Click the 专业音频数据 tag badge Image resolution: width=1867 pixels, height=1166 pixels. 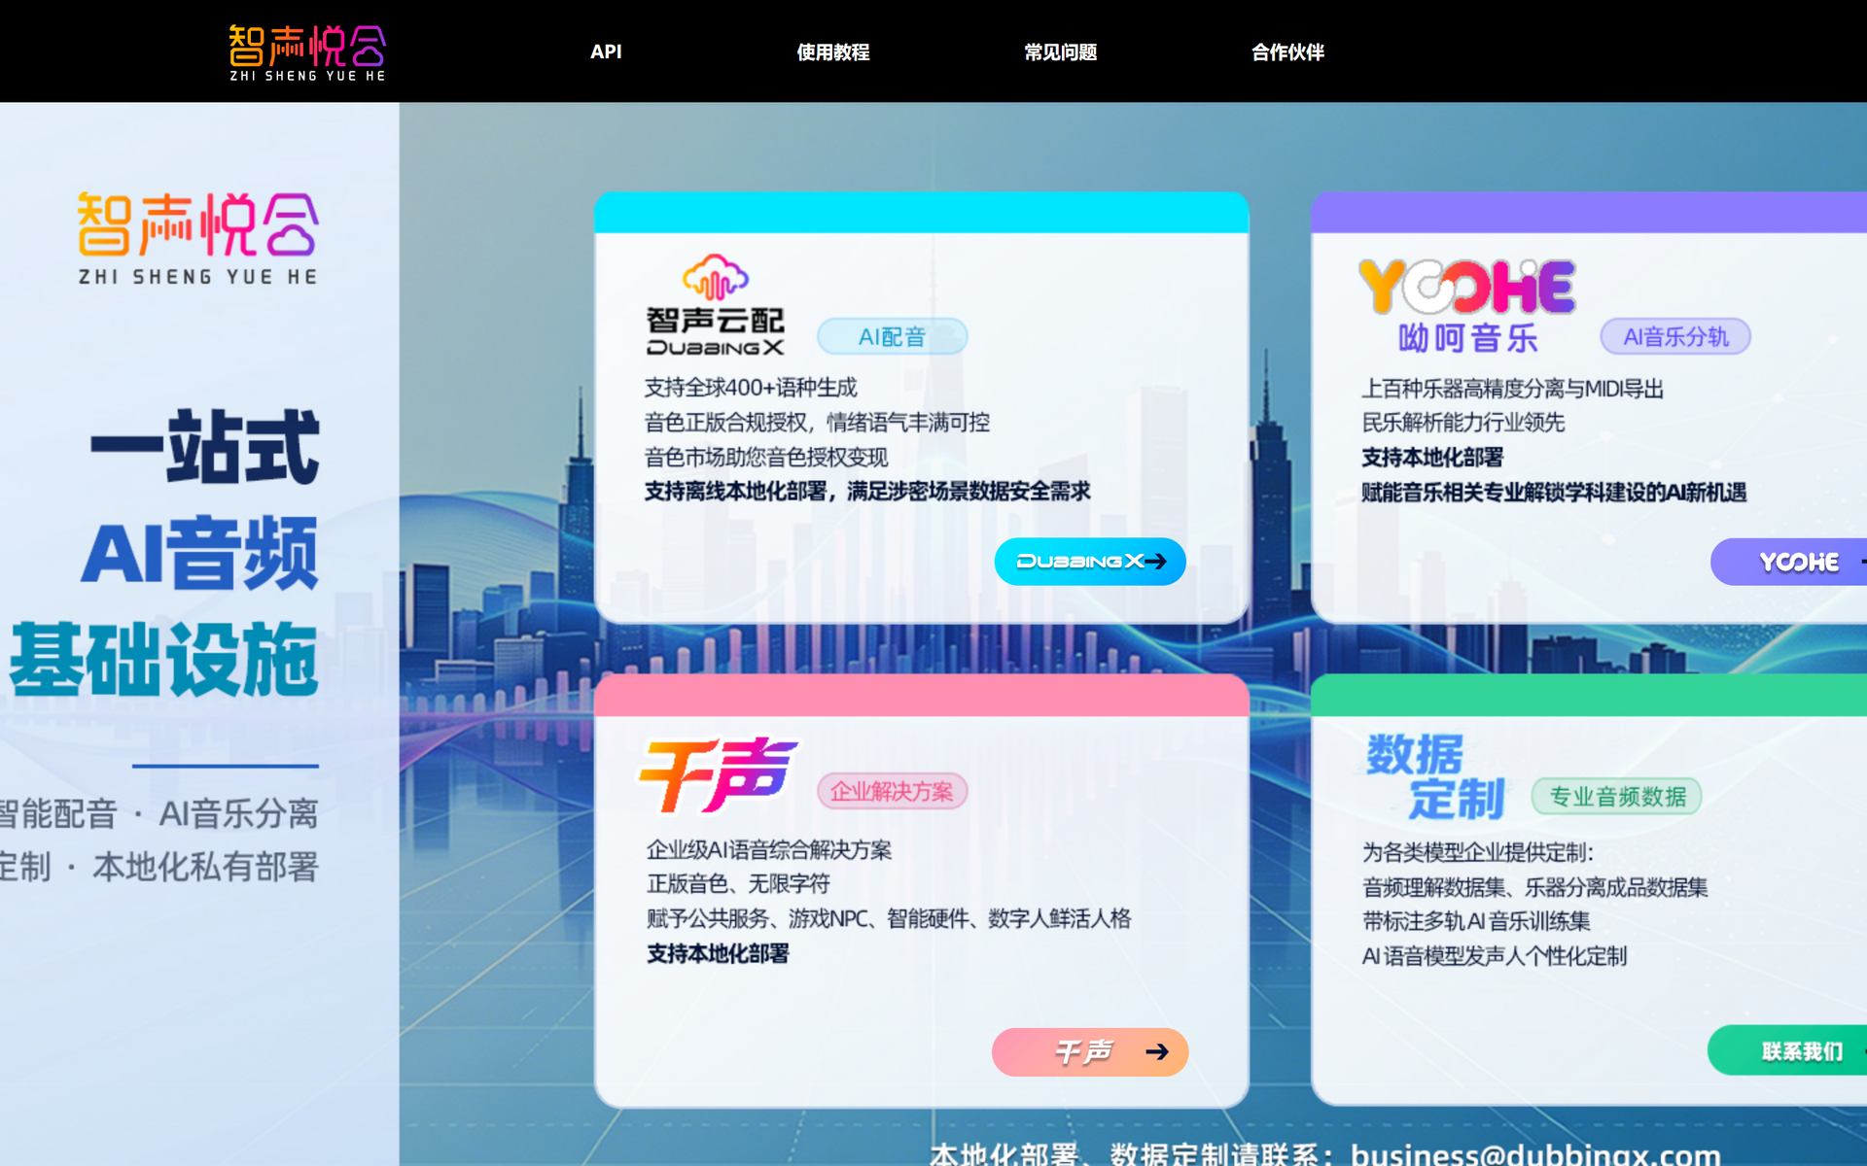[1617, 797]
